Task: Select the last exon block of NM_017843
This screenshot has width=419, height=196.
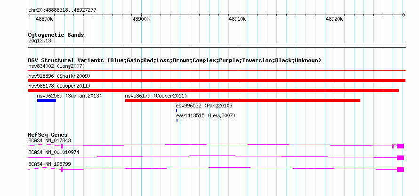Action: (x=400, y=146)
